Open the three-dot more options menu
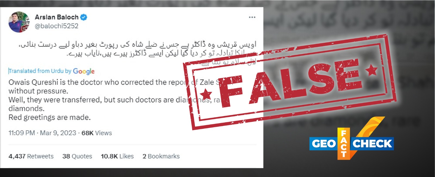This screenshot has width=435, height=177. [252, 17]
